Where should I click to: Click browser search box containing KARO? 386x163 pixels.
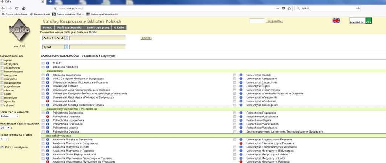click(328, 8)
